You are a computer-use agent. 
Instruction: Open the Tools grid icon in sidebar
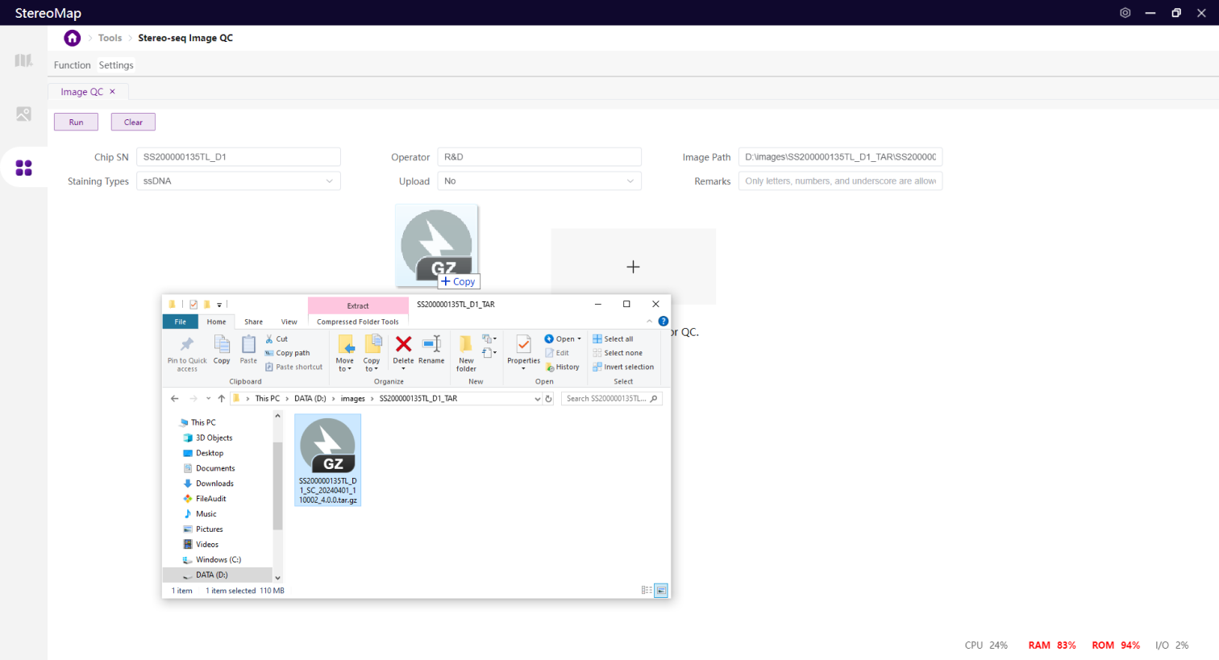pos(23,168)
